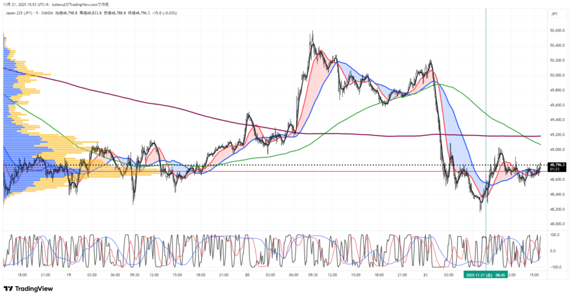Image resolution: width=571 pixels, height=298 pixels.
Task: Click the 100.0 oscillator scale label
Action: 556,235
